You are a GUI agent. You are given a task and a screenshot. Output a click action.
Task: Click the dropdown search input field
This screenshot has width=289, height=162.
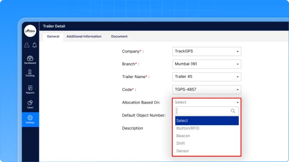coord(202,111)
